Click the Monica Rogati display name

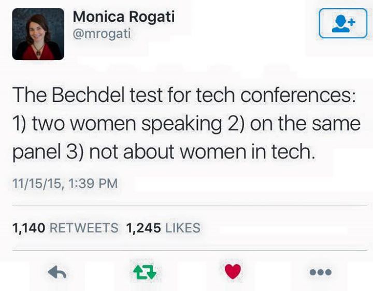[x=123, y=17]
